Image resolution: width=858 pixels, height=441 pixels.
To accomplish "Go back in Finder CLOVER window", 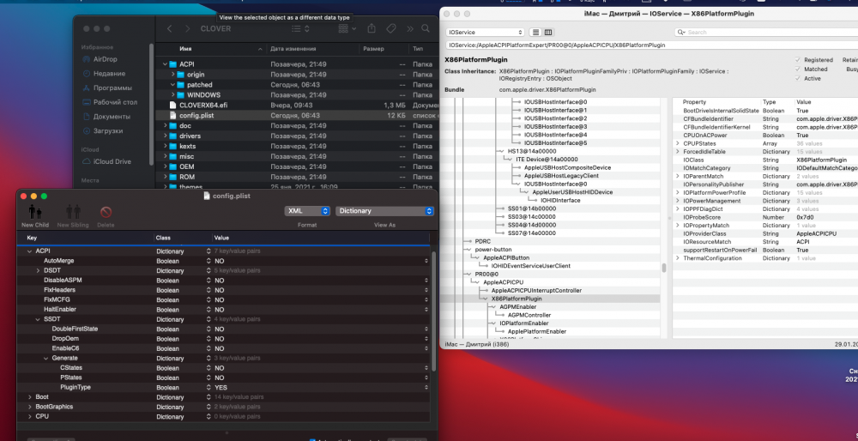I will click(170, 28).
